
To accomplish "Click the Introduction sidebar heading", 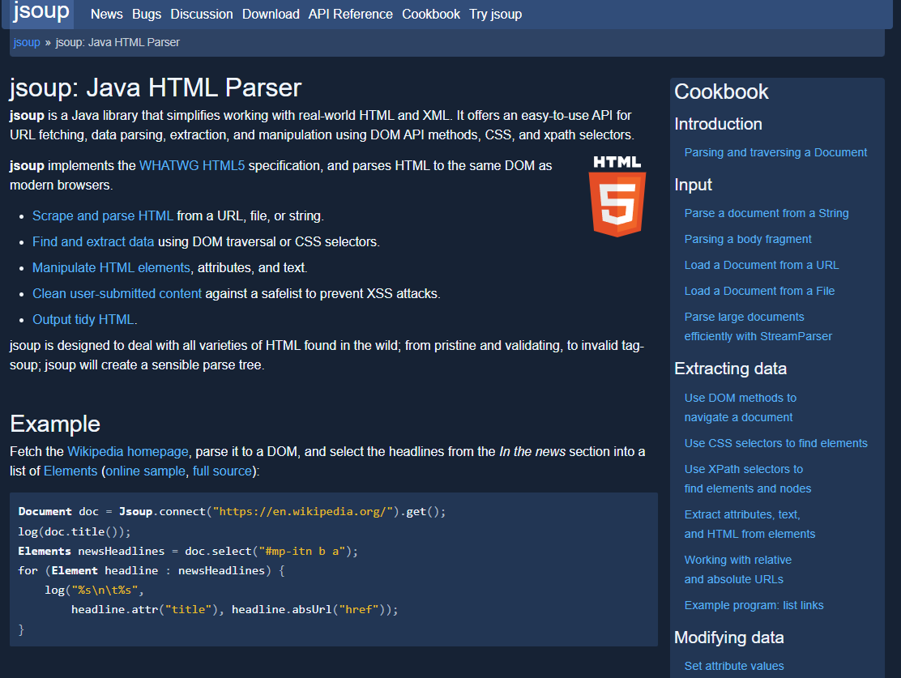I will pos(718,124).
